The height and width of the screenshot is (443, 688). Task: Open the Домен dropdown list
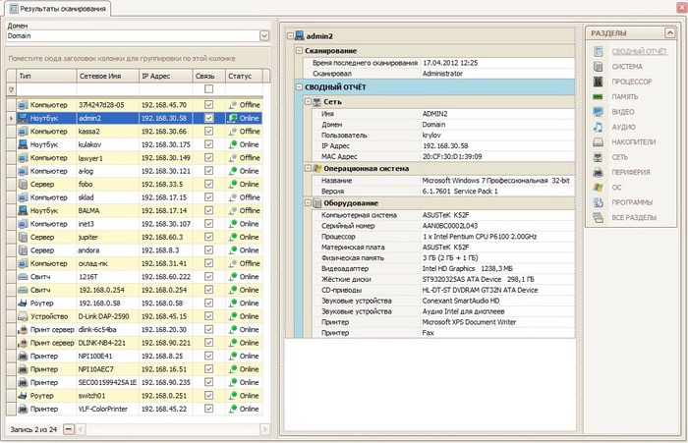tap(264, 36)
